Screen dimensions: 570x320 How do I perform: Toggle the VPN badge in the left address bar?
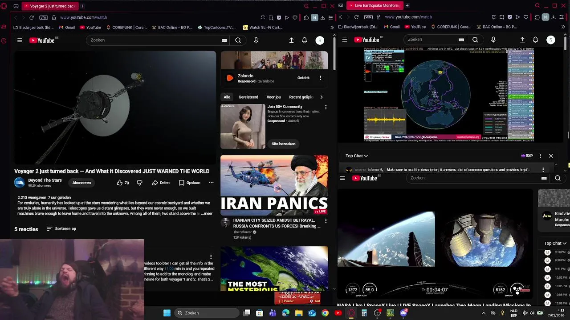[43, 17]
